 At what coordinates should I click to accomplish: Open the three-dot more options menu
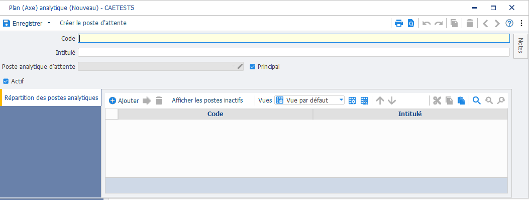pos(521,23)
